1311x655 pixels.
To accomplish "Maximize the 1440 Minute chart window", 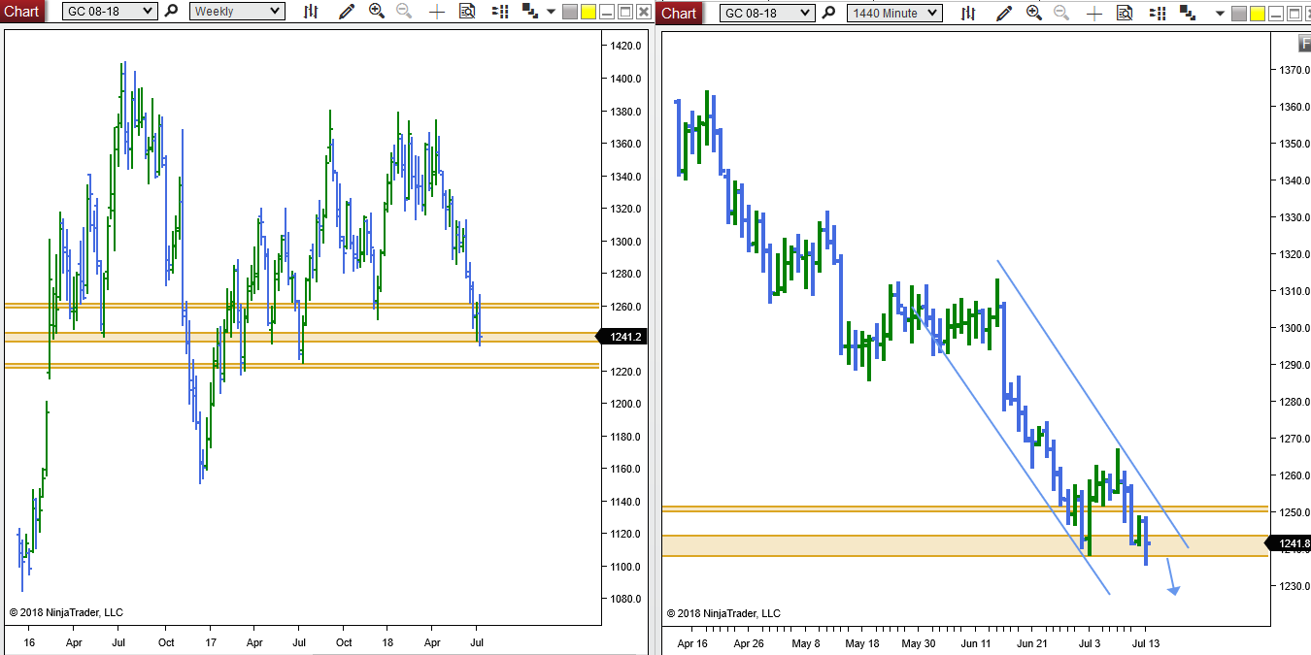I will pyautogui.click(x=1294, y=14).
